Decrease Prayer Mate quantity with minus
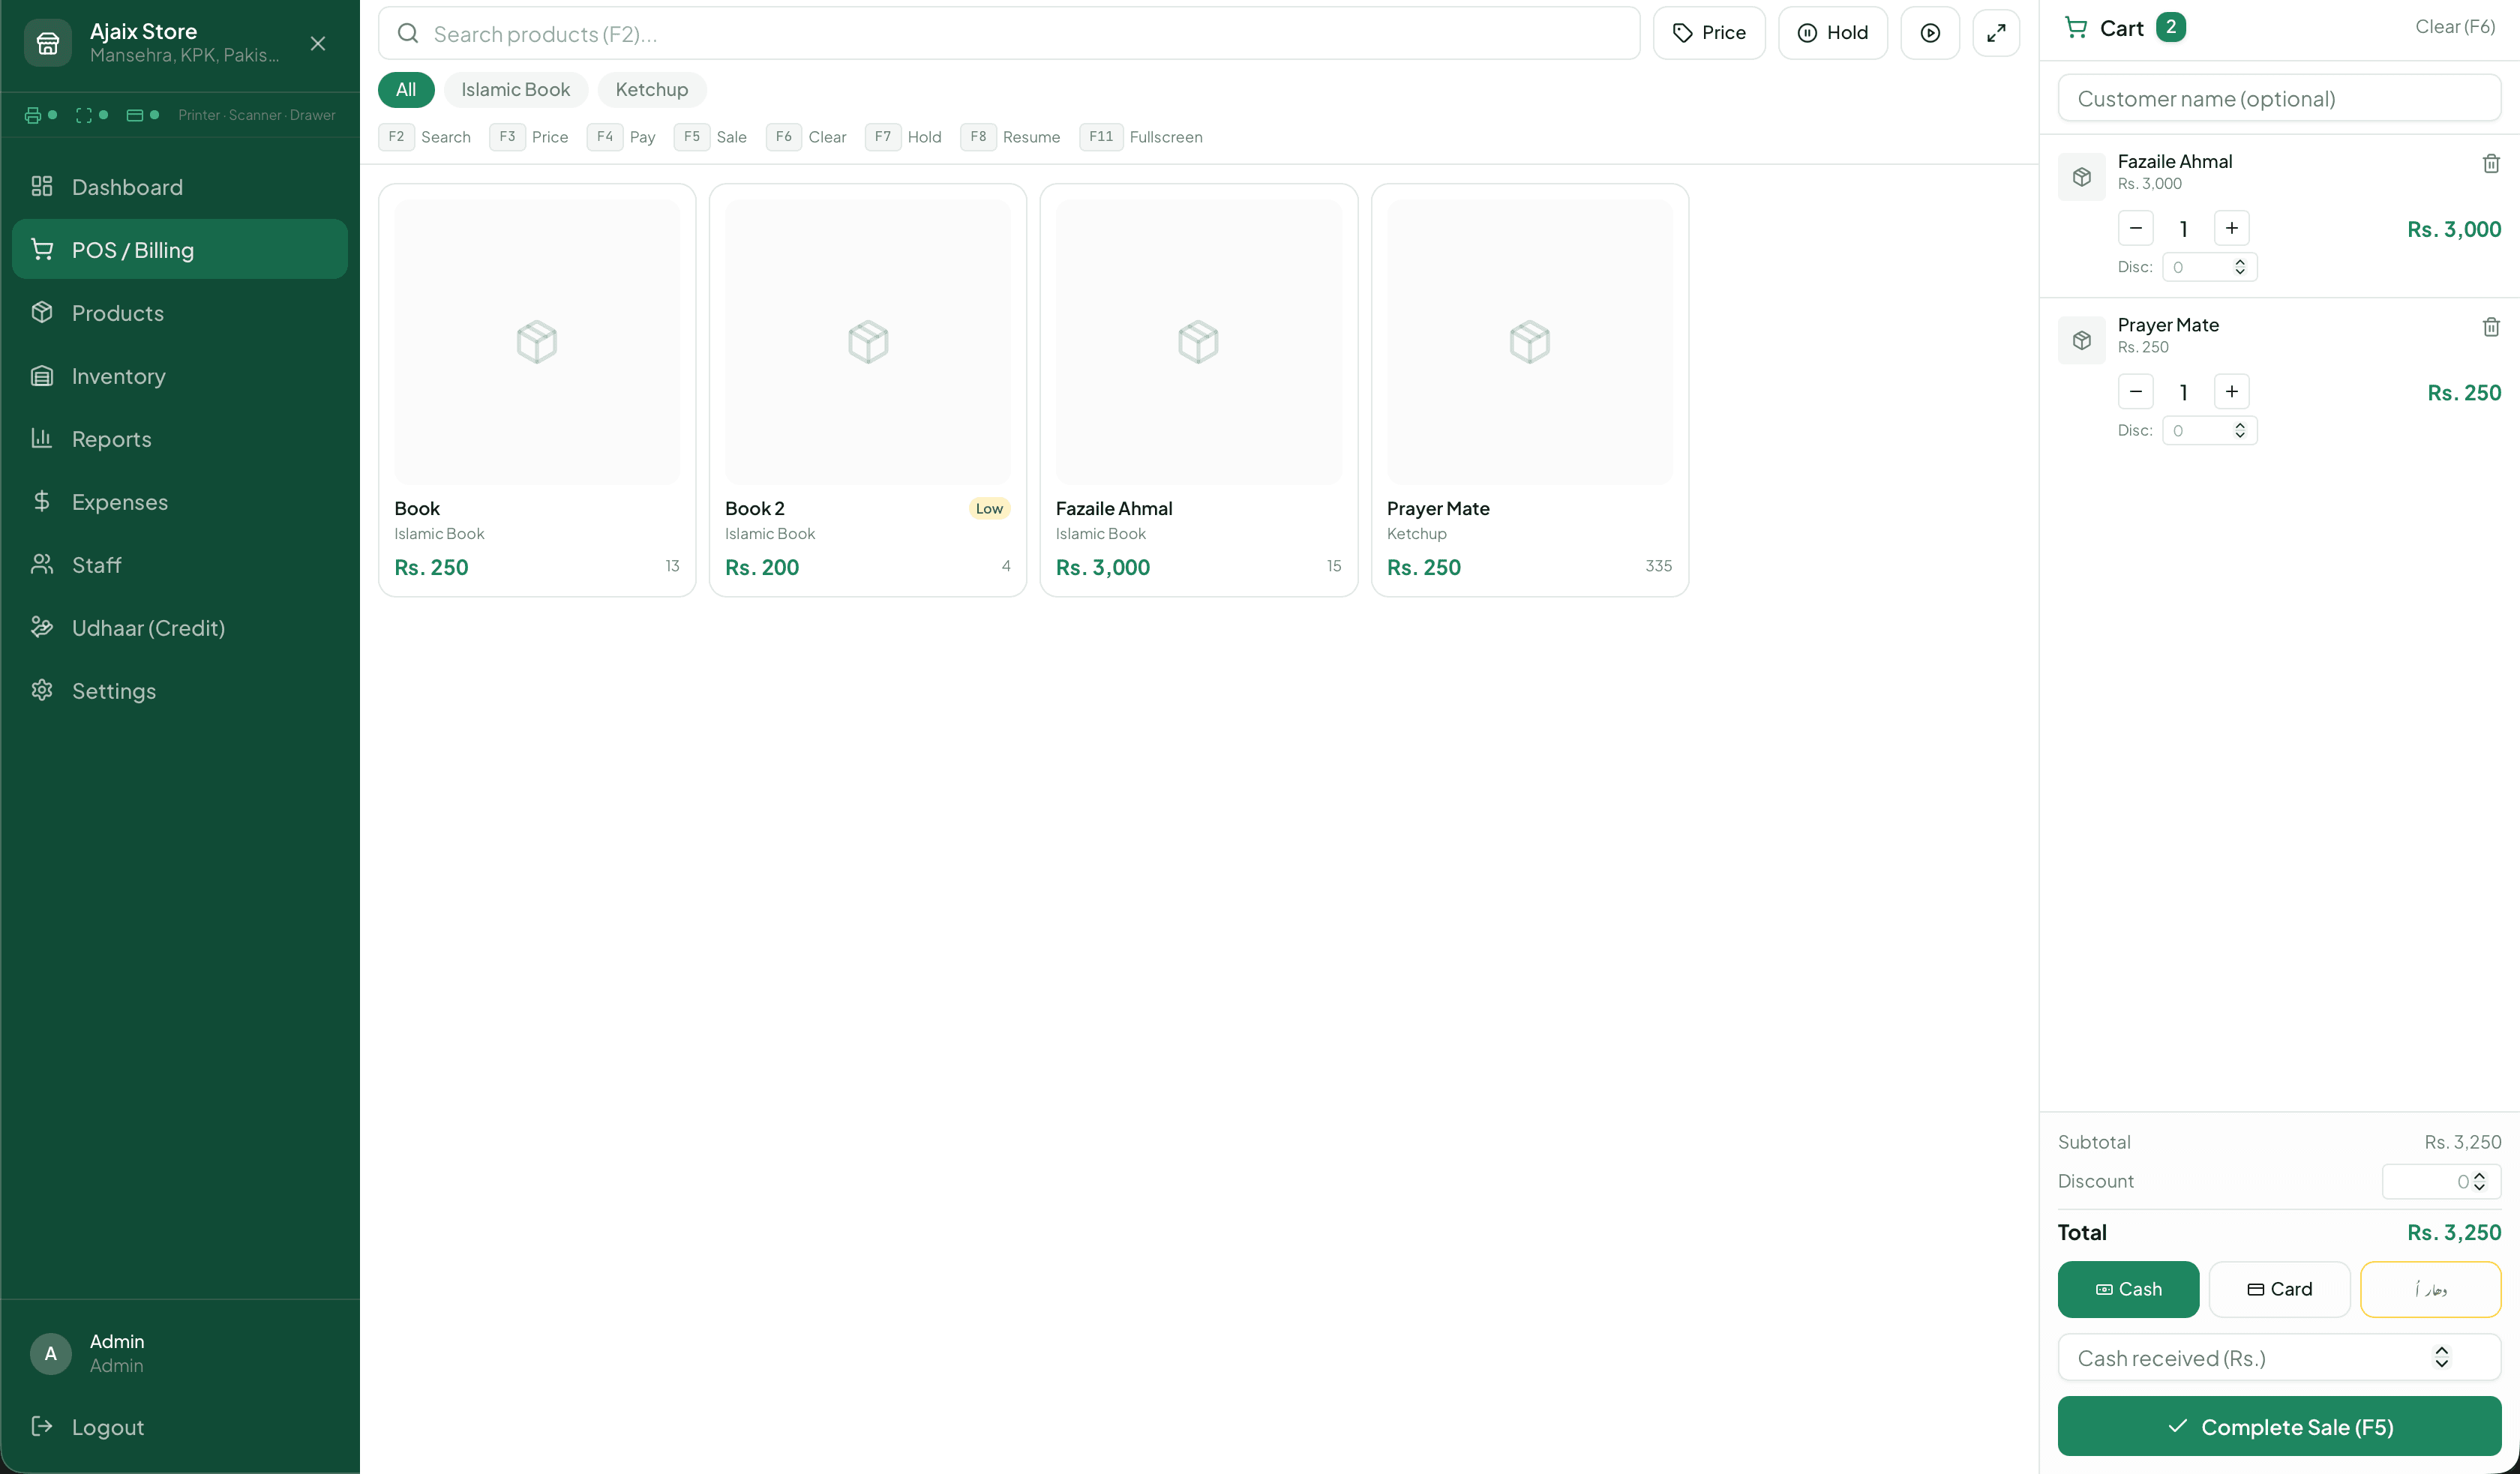The image size is (2520, 1474). point(2135,392)
